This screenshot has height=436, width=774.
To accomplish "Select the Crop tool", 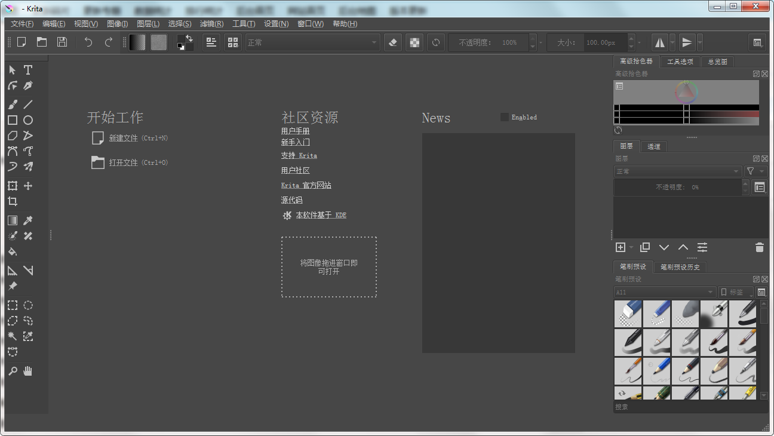I will coord(12,201).
